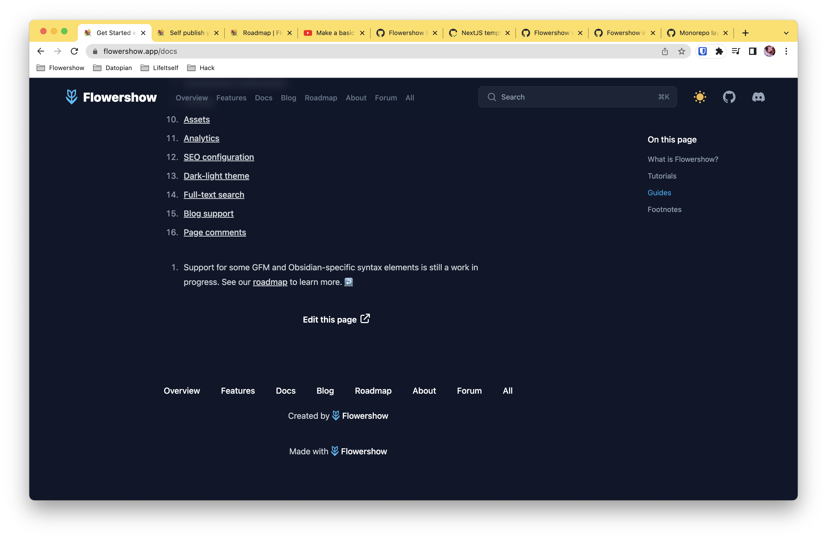Image resolution: width=827 pixels, height=539 pixels.
Task: Open the Chrome three-dot menu
Action: point(786,51)
